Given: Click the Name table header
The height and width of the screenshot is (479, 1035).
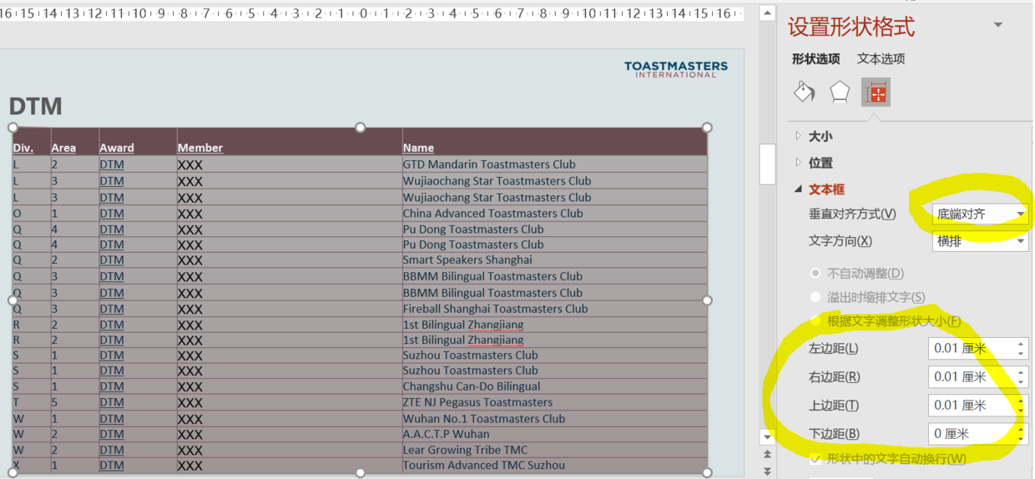Looking at the screenshot, I should pos(418,148).
